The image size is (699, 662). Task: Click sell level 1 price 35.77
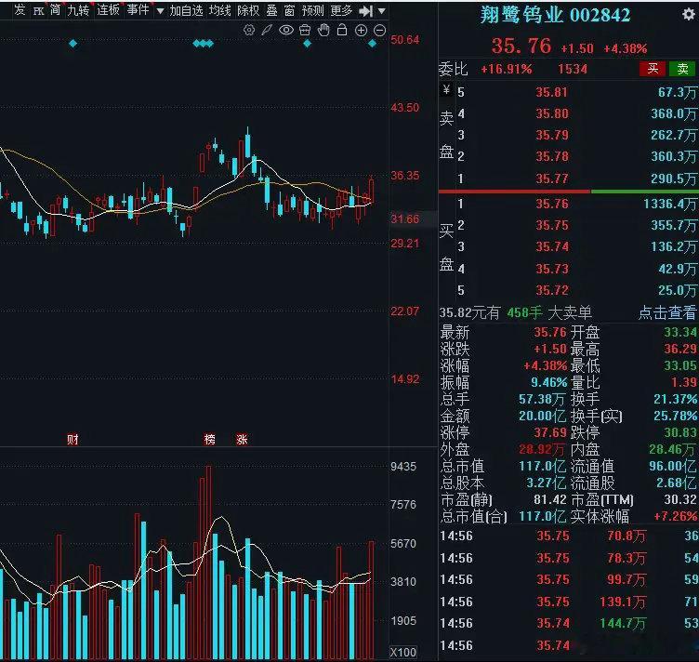click(552, 179)
